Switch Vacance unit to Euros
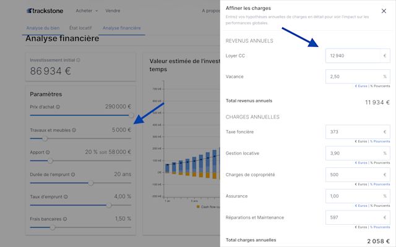This screenshot has width=396, height=247. pos(361,86)
